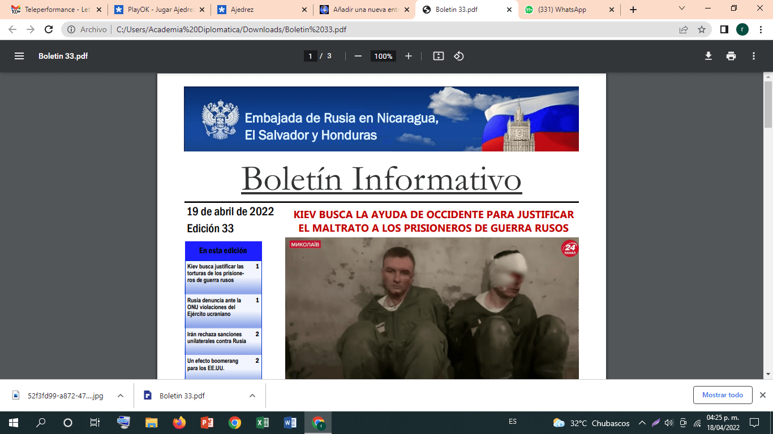This screenshot has height=434, width=773.
Task: Click the Mostrar todo button
Action: tap(723, 395)
